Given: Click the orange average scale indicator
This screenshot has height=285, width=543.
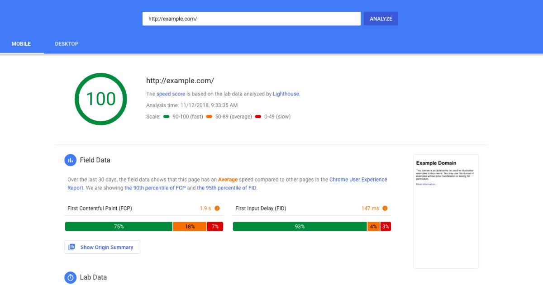Looking at the screenshot, I should click(209, 117).
